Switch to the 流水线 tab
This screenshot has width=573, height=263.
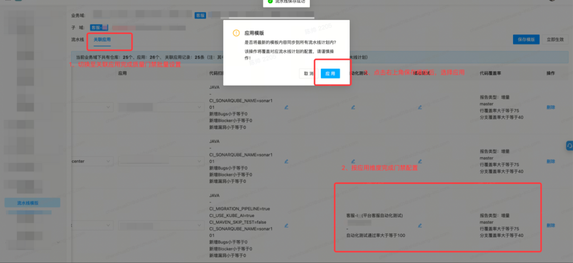[77, 39]
